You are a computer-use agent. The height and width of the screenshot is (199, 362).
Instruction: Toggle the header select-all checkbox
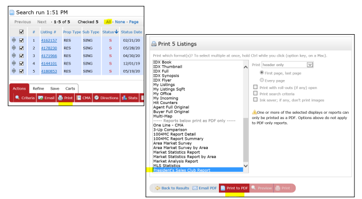[x=21, y=31]
